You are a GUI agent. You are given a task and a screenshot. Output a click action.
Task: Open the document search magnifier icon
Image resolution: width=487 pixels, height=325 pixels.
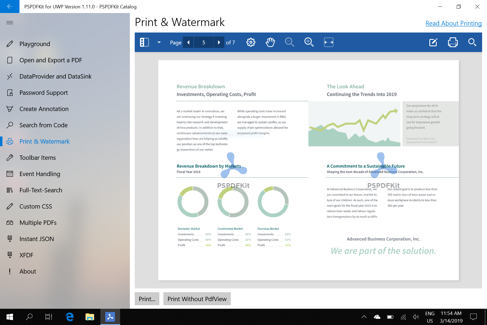click(472, 42)
